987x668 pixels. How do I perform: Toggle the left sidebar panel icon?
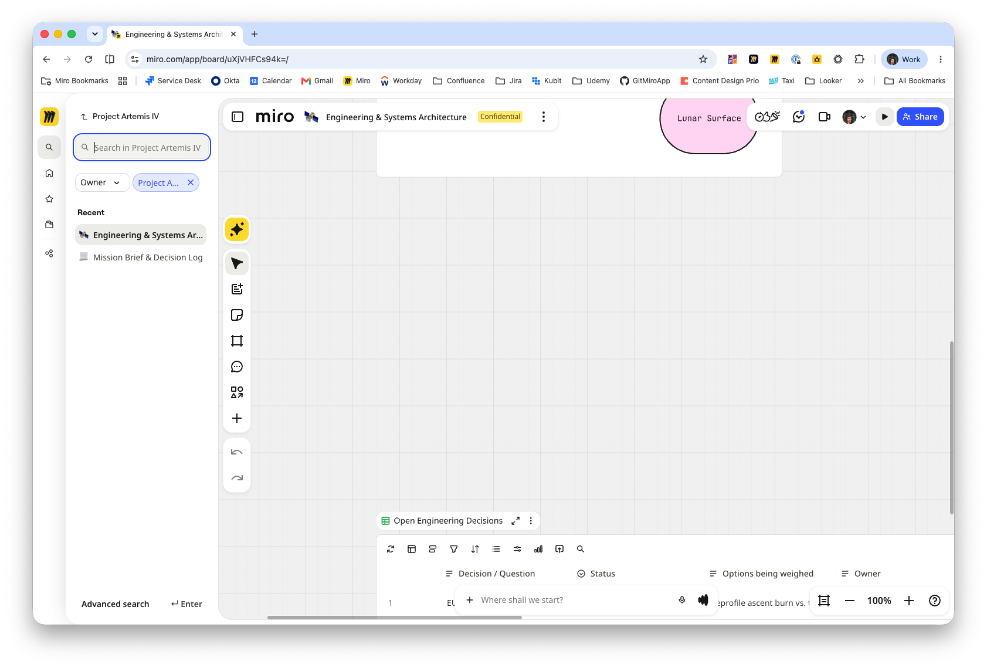238,117
